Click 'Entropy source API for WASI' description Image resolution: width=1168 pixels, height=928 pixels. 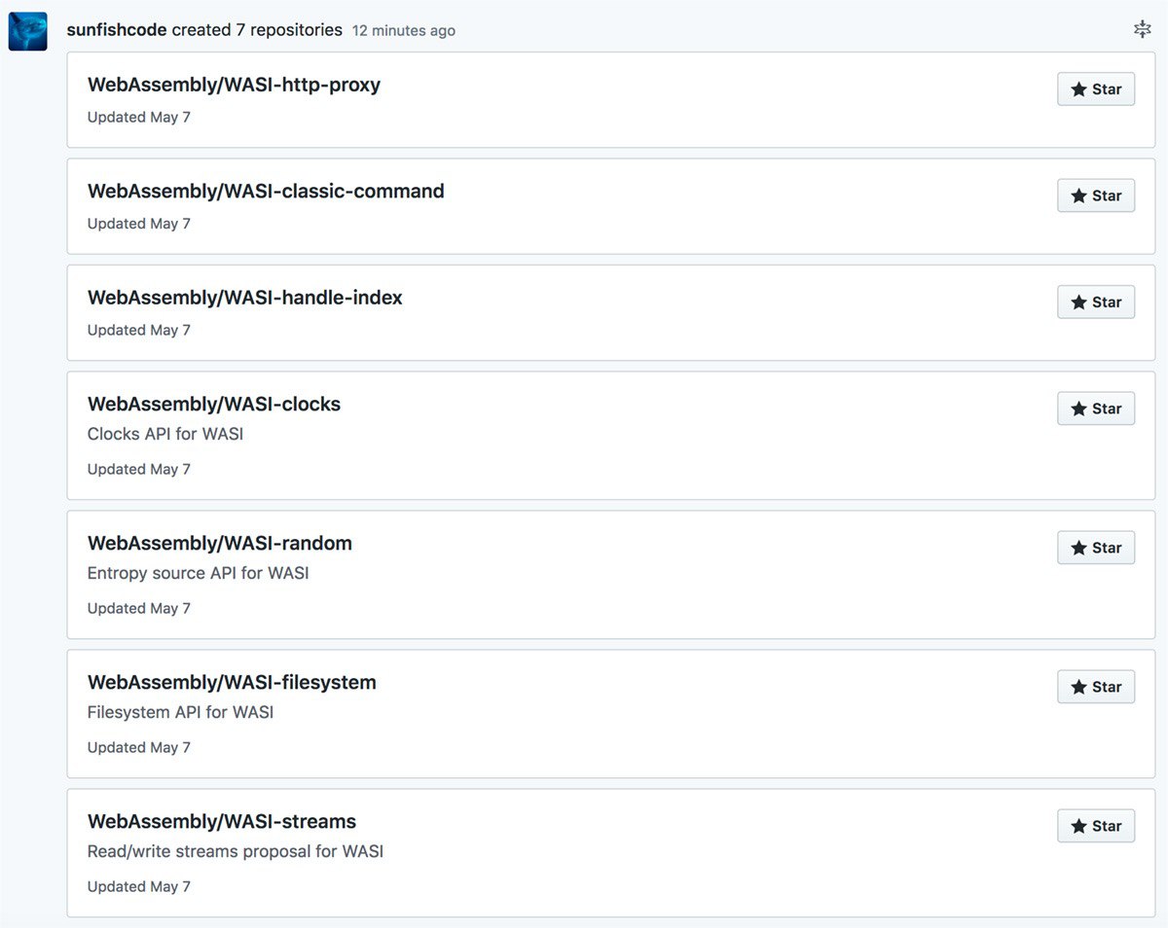199,573
